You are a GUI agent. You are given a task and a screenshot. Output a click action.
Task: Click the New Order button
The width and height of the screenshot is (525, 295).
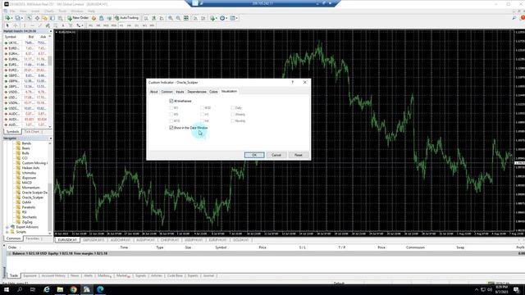79,18
